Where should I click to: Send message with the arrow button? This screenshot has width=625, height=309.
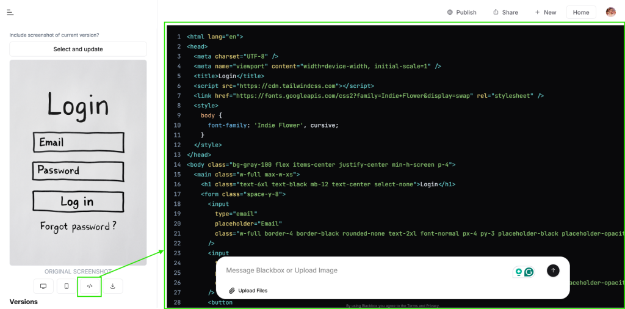[x=553, y=271]
